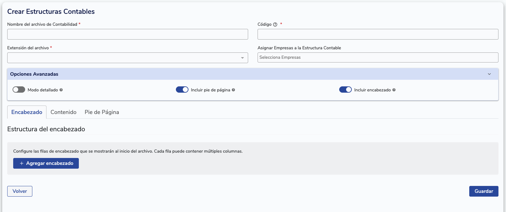Image resolution: width=506 pixels, height=212 pixels.
Task: Select the Encabezado tab
Action: (x=26, y=112)
